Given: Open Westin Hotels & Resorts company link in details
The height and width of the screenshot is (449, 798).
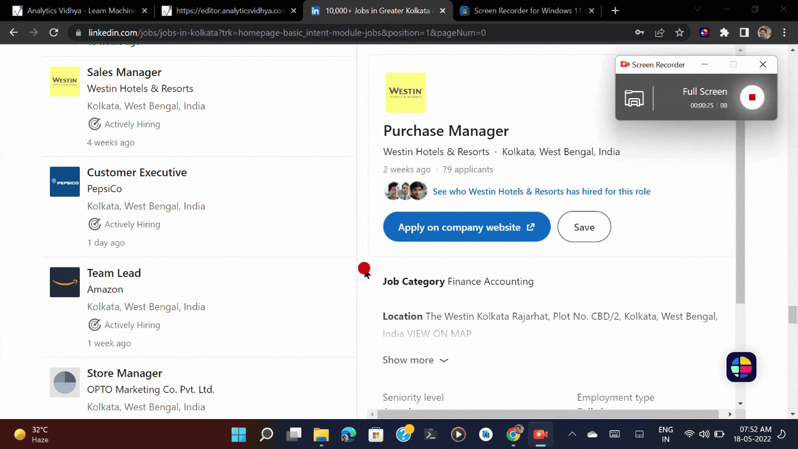Looking at the screenshot, I should click(x=436, y=152).
